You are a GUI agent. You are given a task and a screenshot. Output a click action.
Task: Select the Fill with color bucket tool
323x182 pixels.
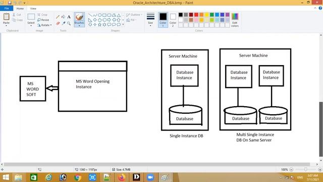(64, 17)
